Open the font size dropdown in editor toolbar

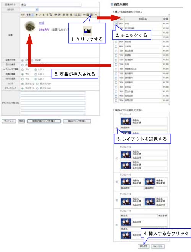[30, 15]
